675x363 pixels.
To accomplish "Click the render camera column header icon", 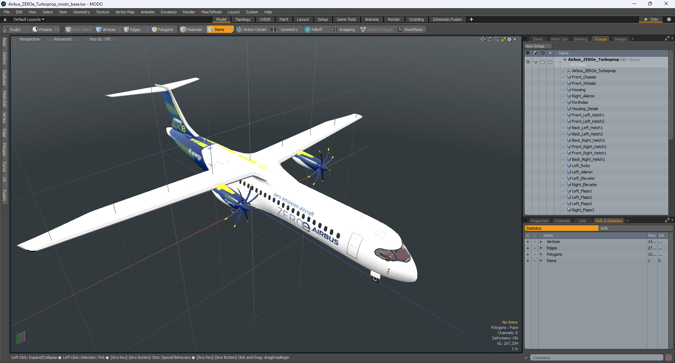I will point(535,53).
